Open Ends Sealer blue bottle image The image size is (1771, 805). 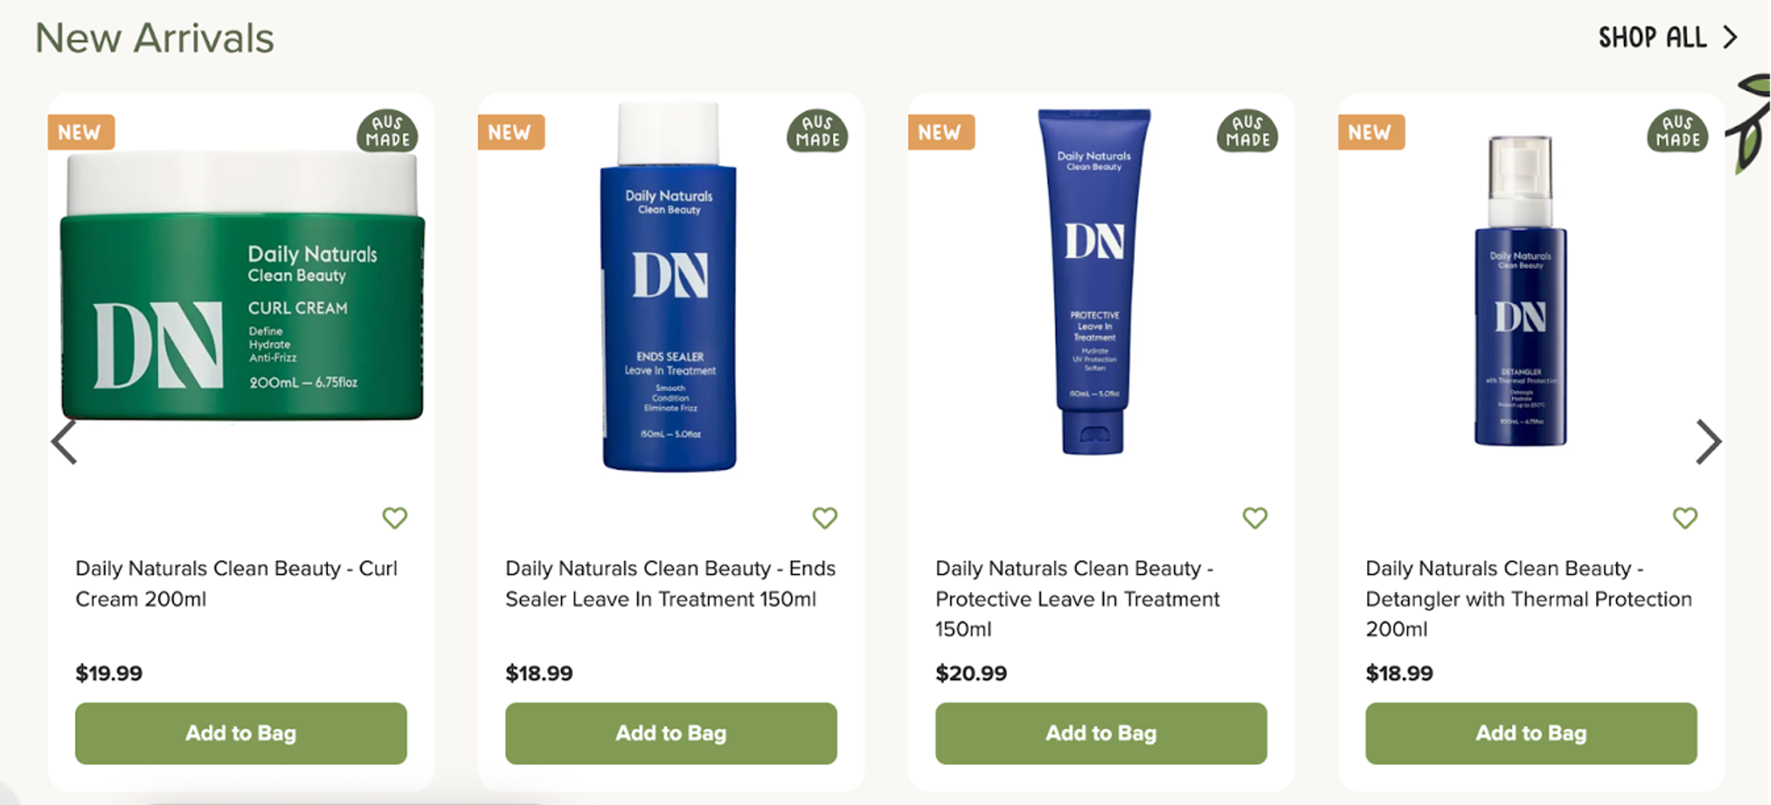(669, 287)
